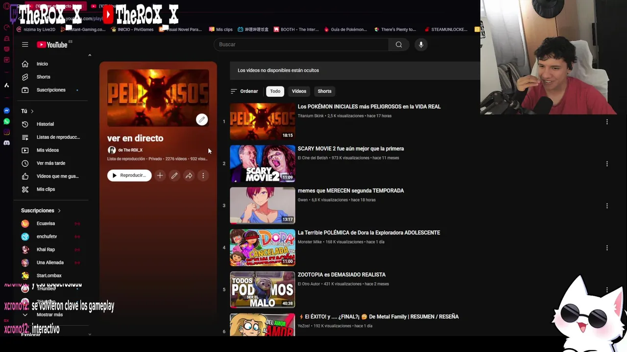
Task: Click ZOOTOPIA es DEMASIADO REALISTA title
Action: (x=341, y=275)
